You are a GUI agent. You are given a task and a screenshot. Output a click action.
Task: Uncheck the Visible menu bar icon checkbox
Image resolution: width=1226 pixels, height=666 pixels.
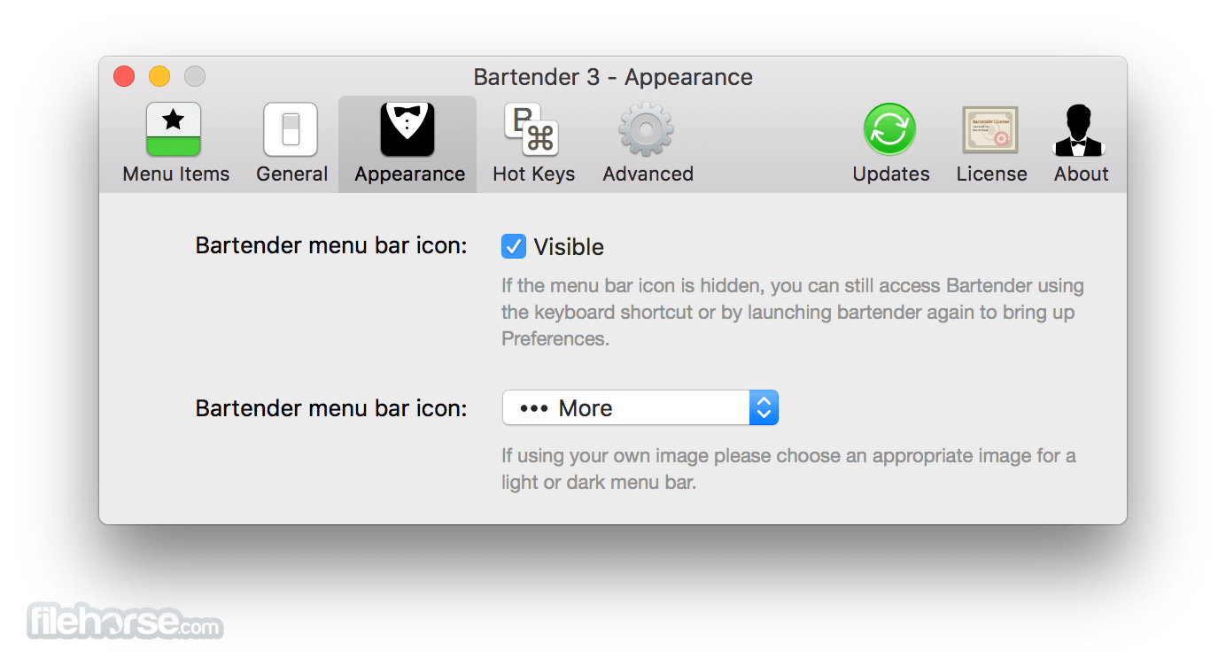pos(514,246)
